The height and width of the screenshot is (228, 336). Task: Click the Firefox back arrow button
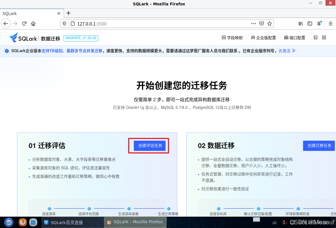coord(6,24)
